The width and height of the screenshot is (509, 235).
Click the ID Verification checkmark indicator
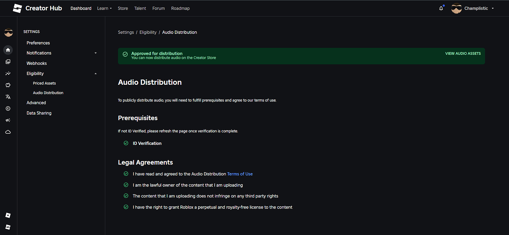[126, 143]
